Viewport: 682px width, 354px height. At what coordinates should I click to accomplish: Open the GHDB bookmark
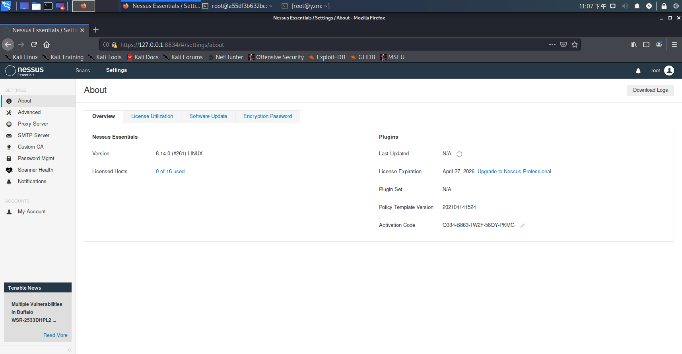click(363, 57)
